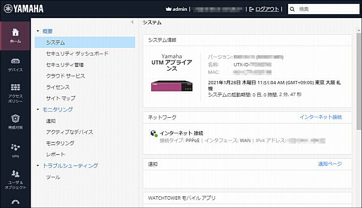The image size is (362, 208).
Task: Click the システムの起動期間 uptime text
Action: pos(255,95)
